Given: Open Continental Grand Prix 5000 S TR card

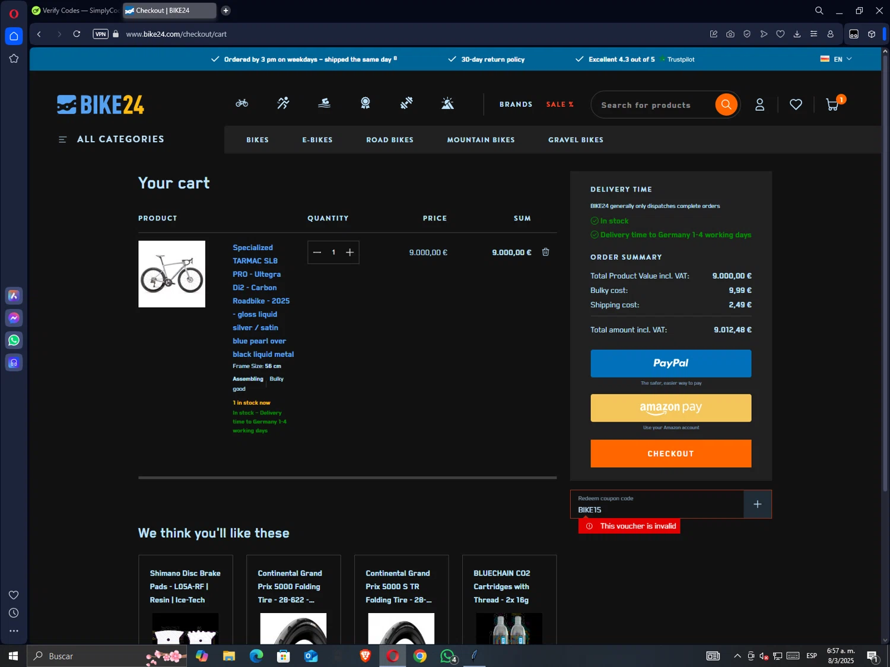Looking at the screenshot, I should pyautogui.click(x=401, y=599).
